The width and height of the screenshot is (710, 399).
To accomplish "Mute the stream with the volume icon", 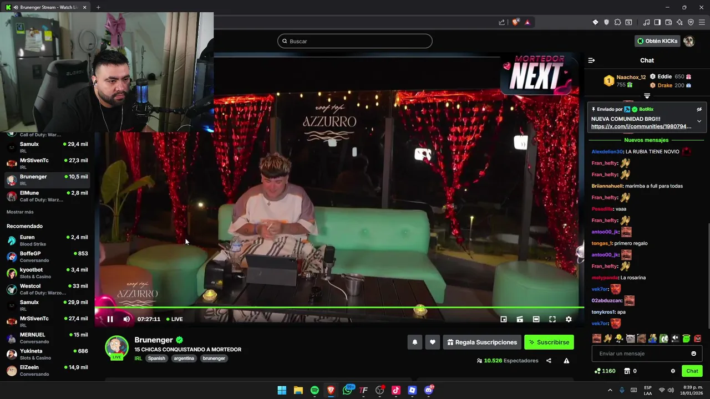I will (x=126, y=319).
